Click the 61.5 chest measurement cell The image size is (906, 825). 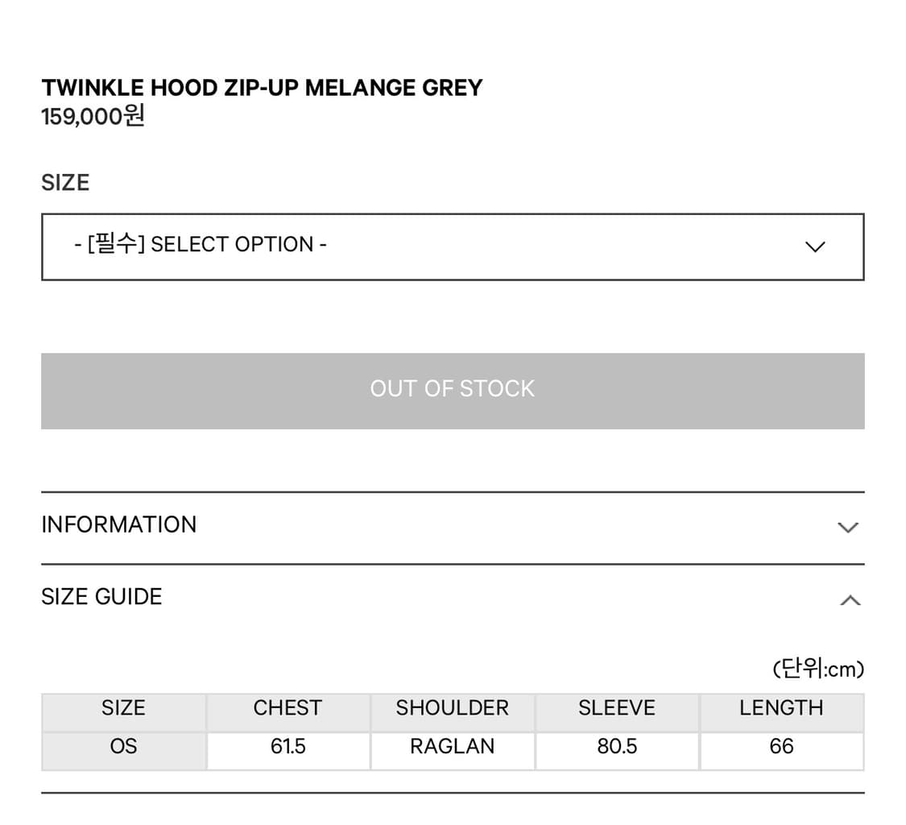coord(288,747)
